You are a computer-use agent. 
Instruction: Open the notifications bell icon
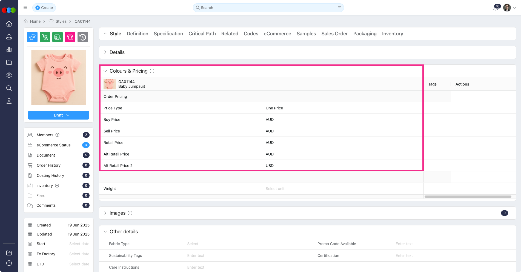tap(496, 8)
